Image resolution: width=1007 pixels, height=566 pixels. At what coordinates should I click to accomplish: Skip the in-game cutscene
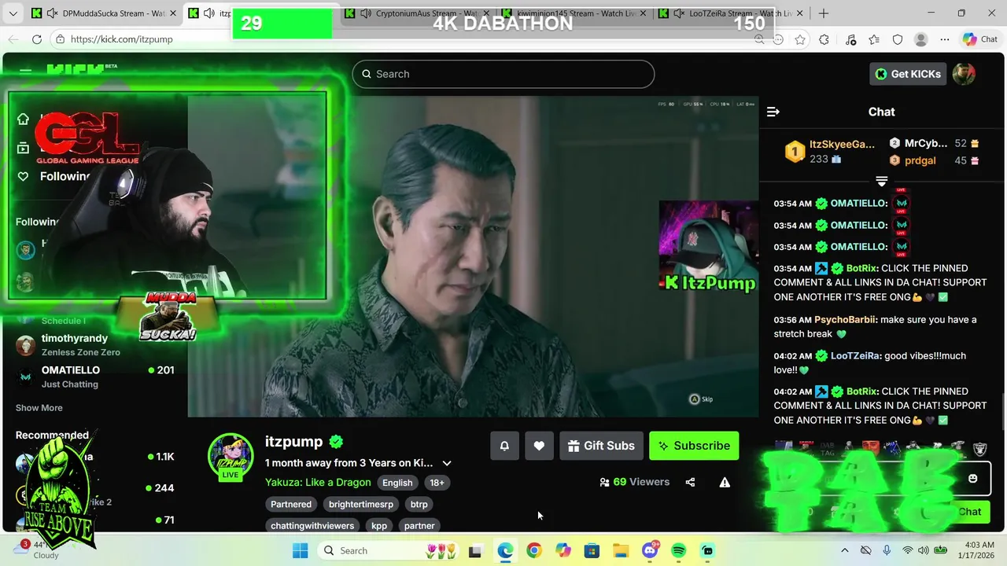click(x=701, y=399)
